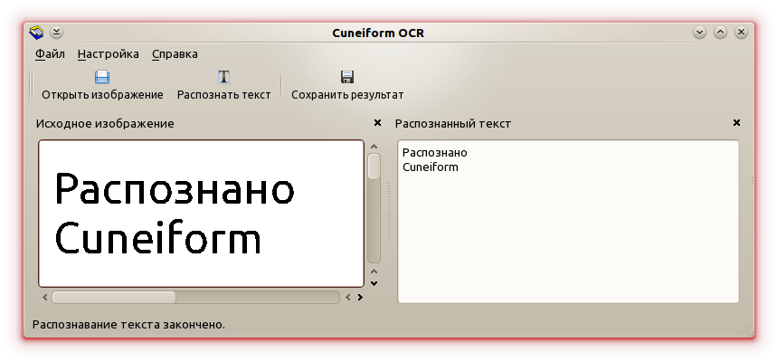Open the Файл menu
The width and height of the screenshot is (777, 362).
[50, 54]
